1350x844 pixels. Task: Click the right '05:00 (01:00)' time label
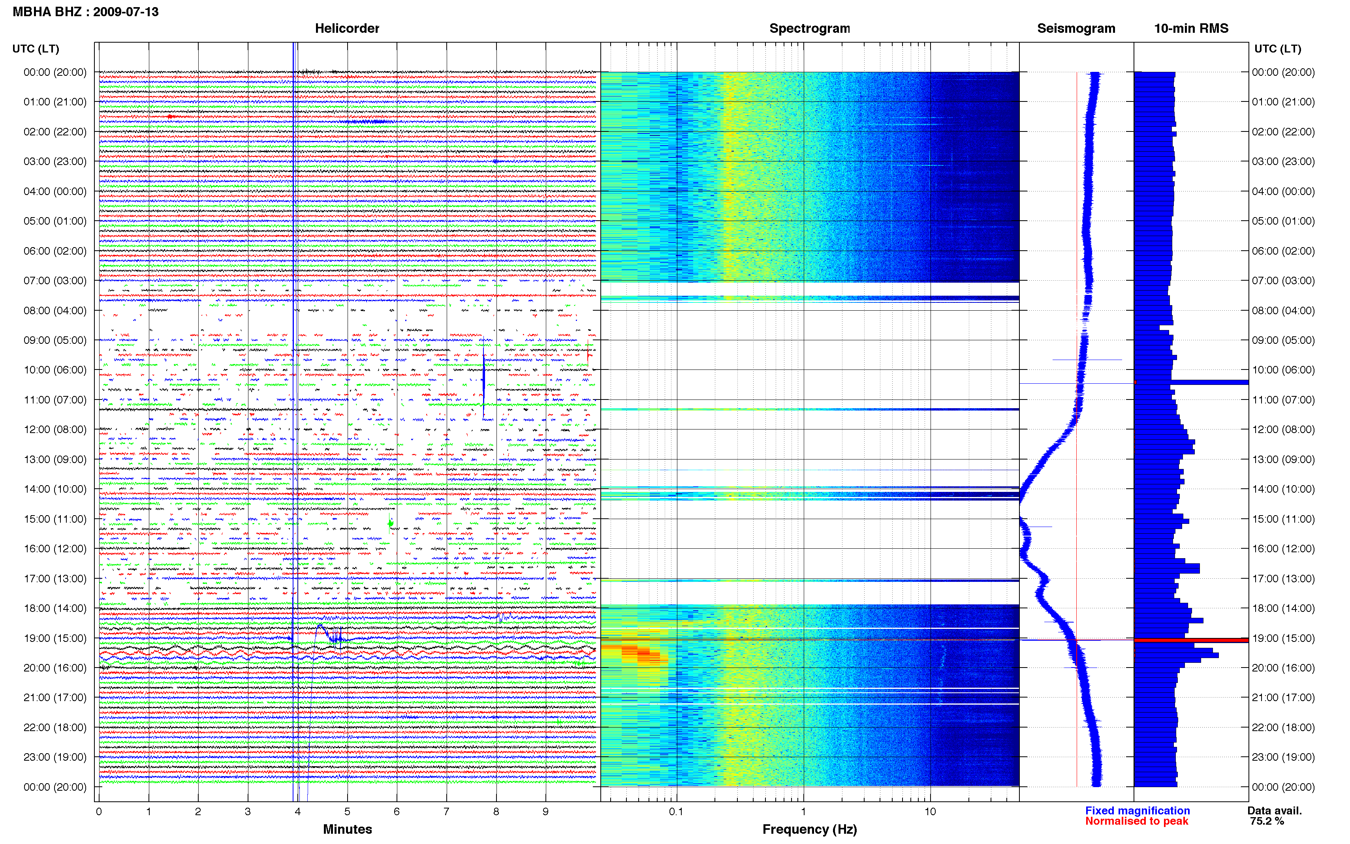(1283, 221)
